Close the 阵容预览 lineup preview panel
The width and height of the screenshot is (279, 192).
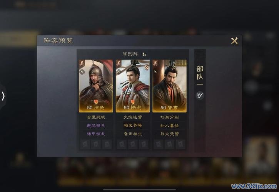(234, 41)
